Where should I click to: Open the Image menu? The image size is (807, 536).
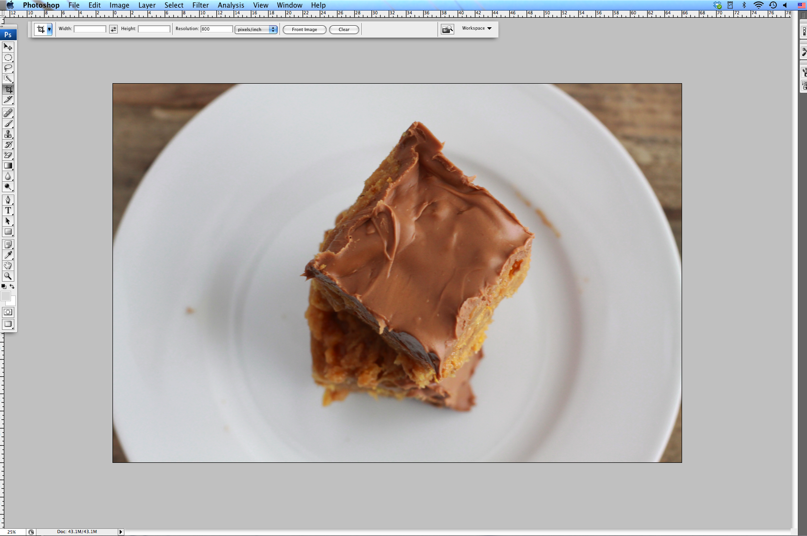click(120, 5)
